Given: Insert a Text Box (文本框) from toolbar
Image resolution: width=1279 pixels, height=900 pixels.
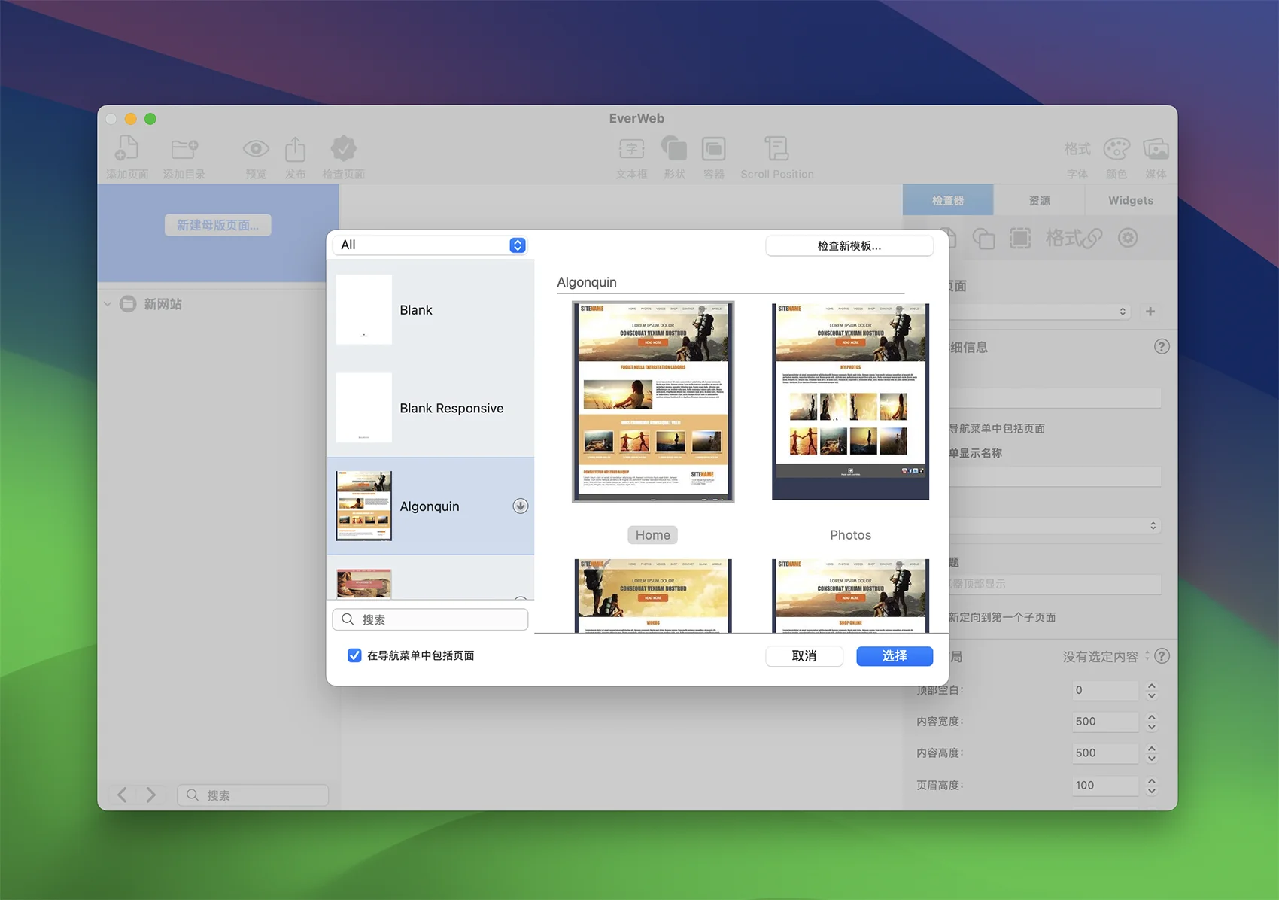Looking at the screenshot, I should point(631,149).
